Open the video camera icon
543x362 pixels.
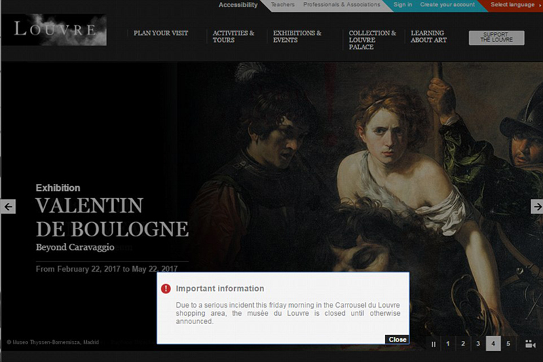coord(530,344)
